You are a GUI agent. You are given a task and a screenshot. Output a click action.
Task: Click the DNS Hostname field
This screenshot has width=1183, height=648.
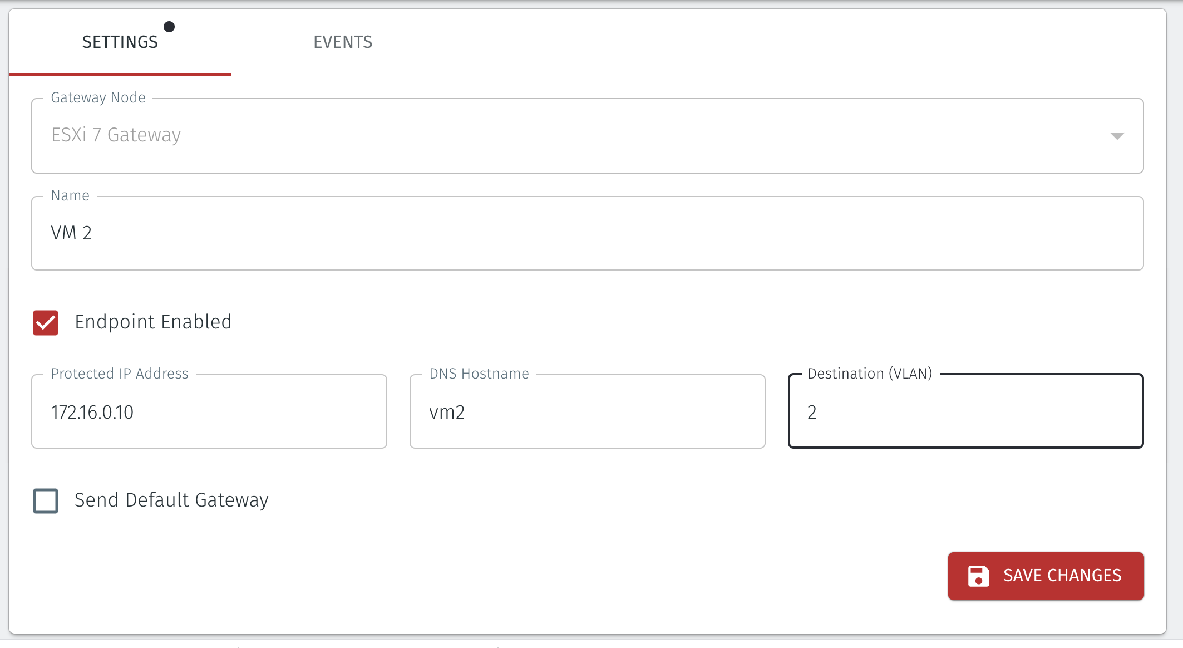pyautogui.click(x=588, y=411)
